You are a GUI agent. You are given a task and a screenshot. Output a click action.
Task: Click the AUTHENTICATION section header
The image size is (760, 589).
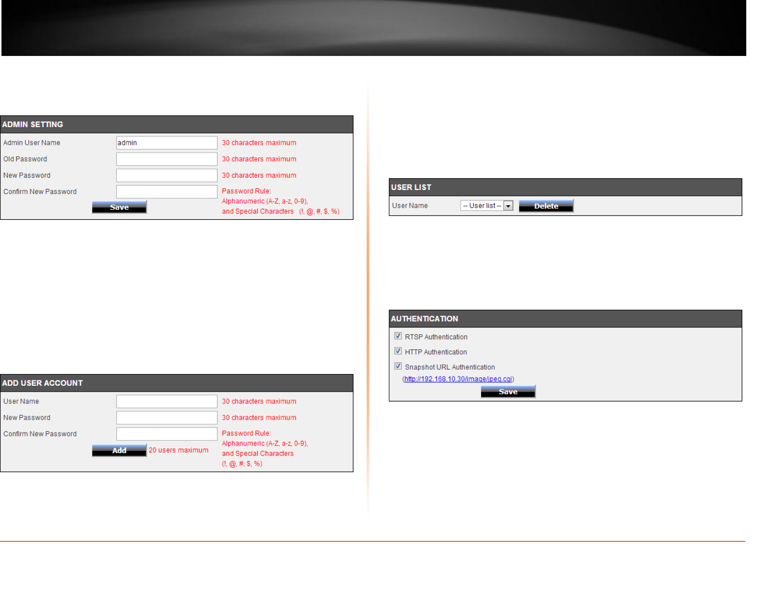coord(565,319)
